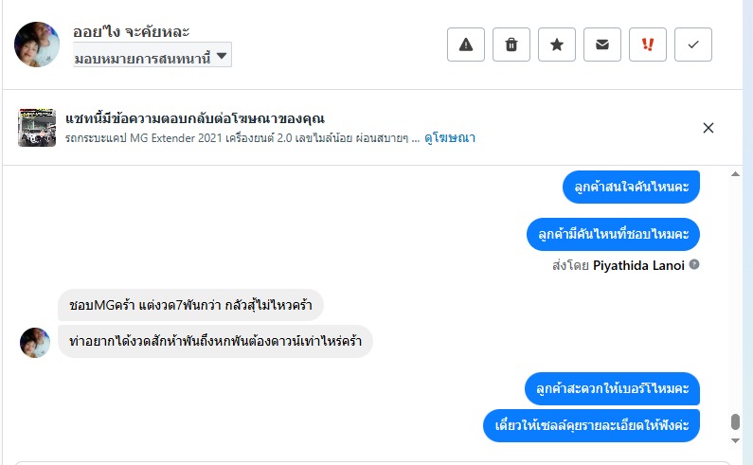The image size is (753, 465).
Task: Dismiss the ad reply banner
Action: [708, 128]
